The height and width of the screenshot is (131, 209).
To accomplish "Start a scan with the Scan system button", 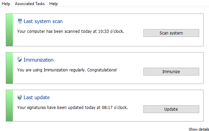I will click(x=171, y=33).
